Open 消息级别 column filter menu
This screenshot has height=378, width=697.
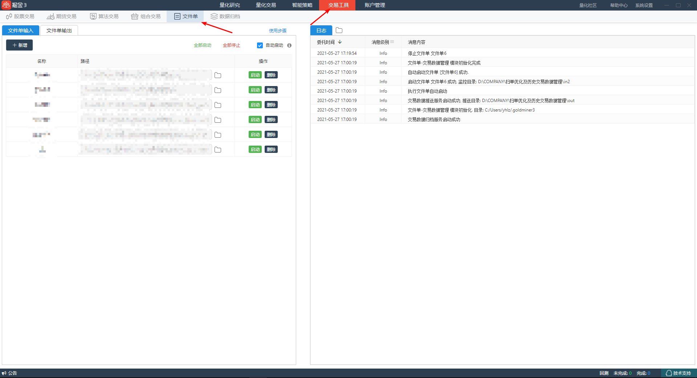392,42
